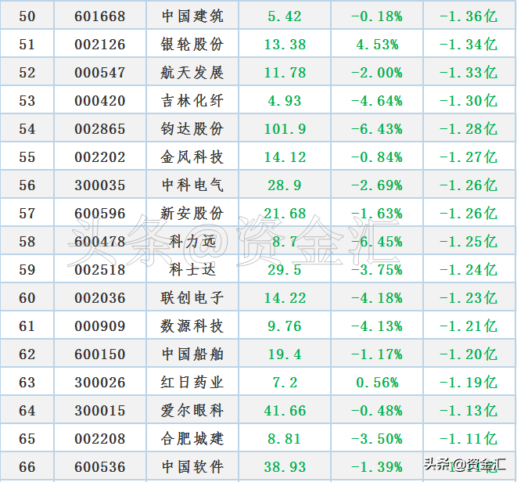The width and height of the screenshot is (517, 482).
Task: Click stock code 600478
Action: coord(100,242)
